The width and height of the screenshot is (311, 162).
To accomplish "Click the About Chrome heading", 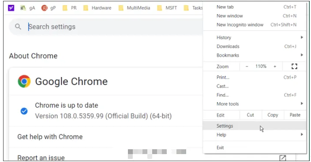I will pos(33,56).
